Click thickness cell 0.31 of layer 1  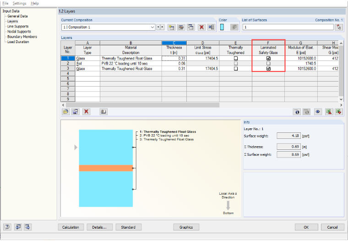[x=174, y=58]
